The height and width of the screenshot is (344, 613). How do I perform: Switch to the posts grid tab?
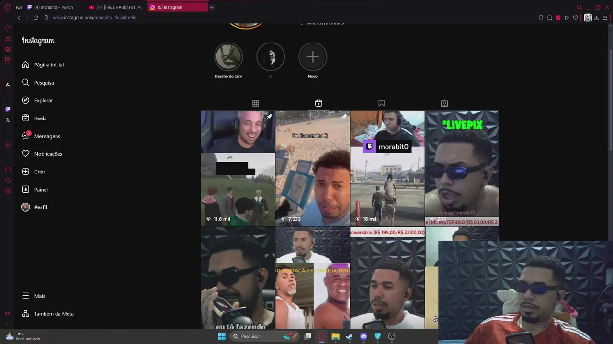256,103
